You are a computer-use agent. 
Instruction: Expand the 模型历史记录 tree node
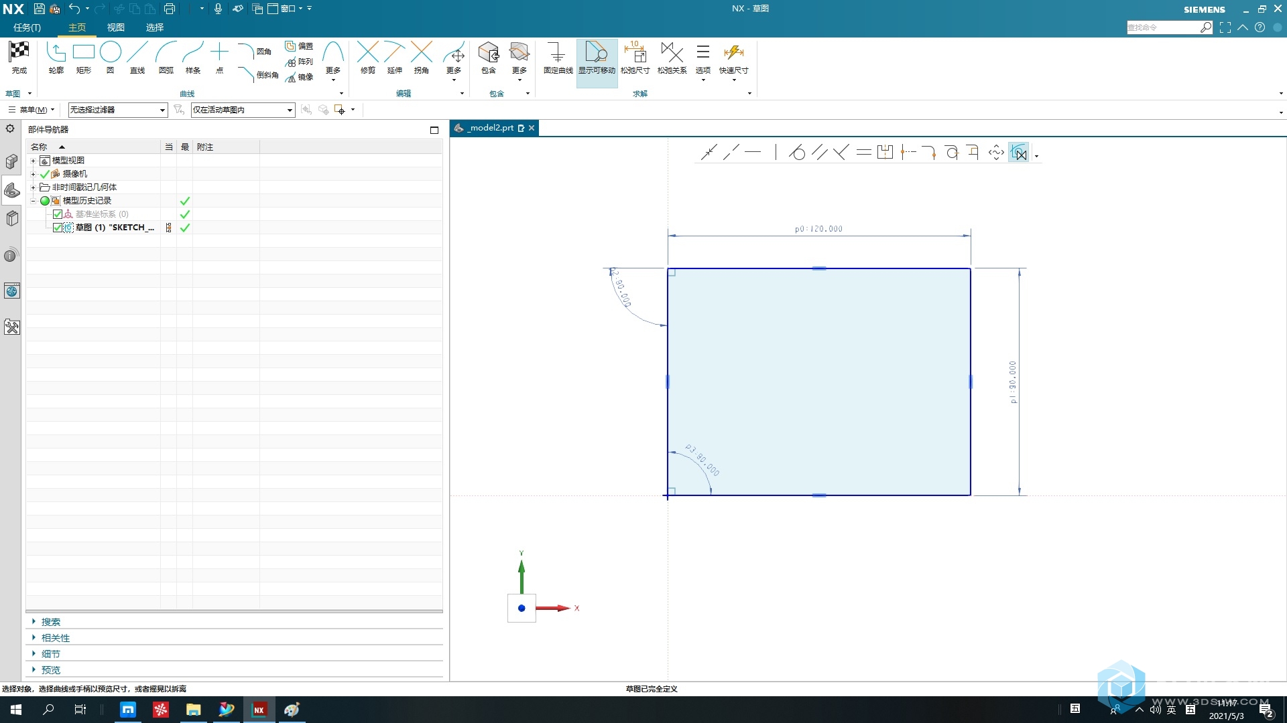point(32,200)
